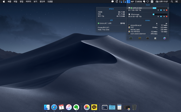
Task: Open the Downloads folder in Dock
Action: point(112,107)
